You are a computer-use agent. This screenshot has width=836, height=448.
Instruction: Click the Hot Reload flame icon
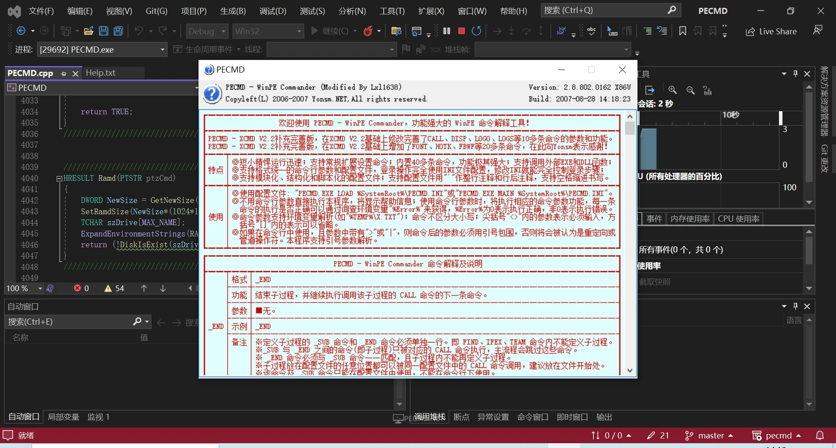coord(368,31)
